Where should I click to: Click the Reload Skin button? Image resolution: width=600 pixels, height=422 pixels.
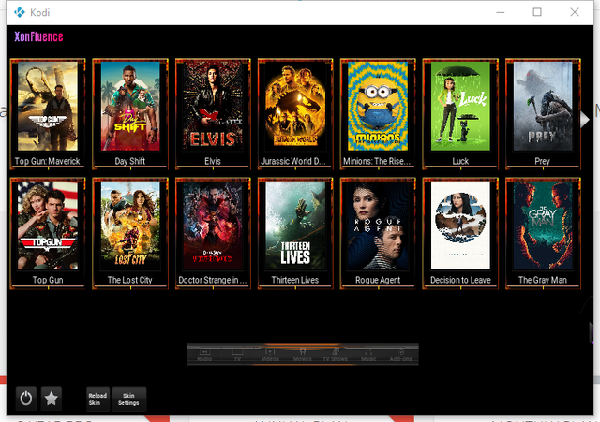coord(97,400)
